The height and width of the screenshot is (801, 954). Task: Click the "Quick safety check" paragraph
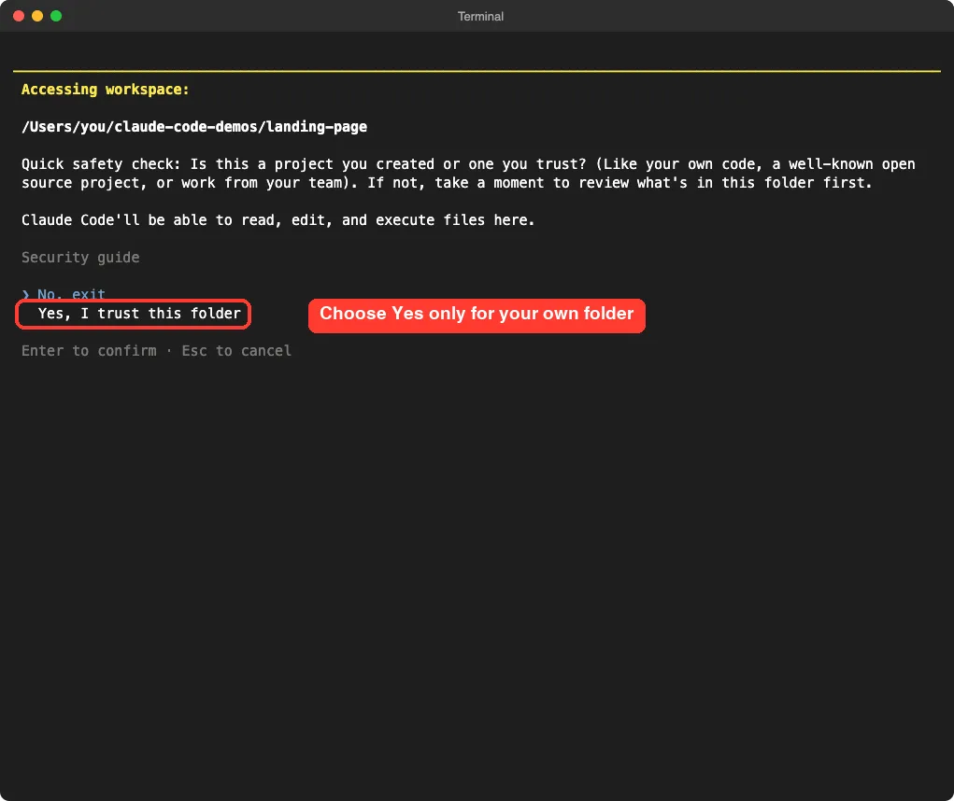(468, 174)
